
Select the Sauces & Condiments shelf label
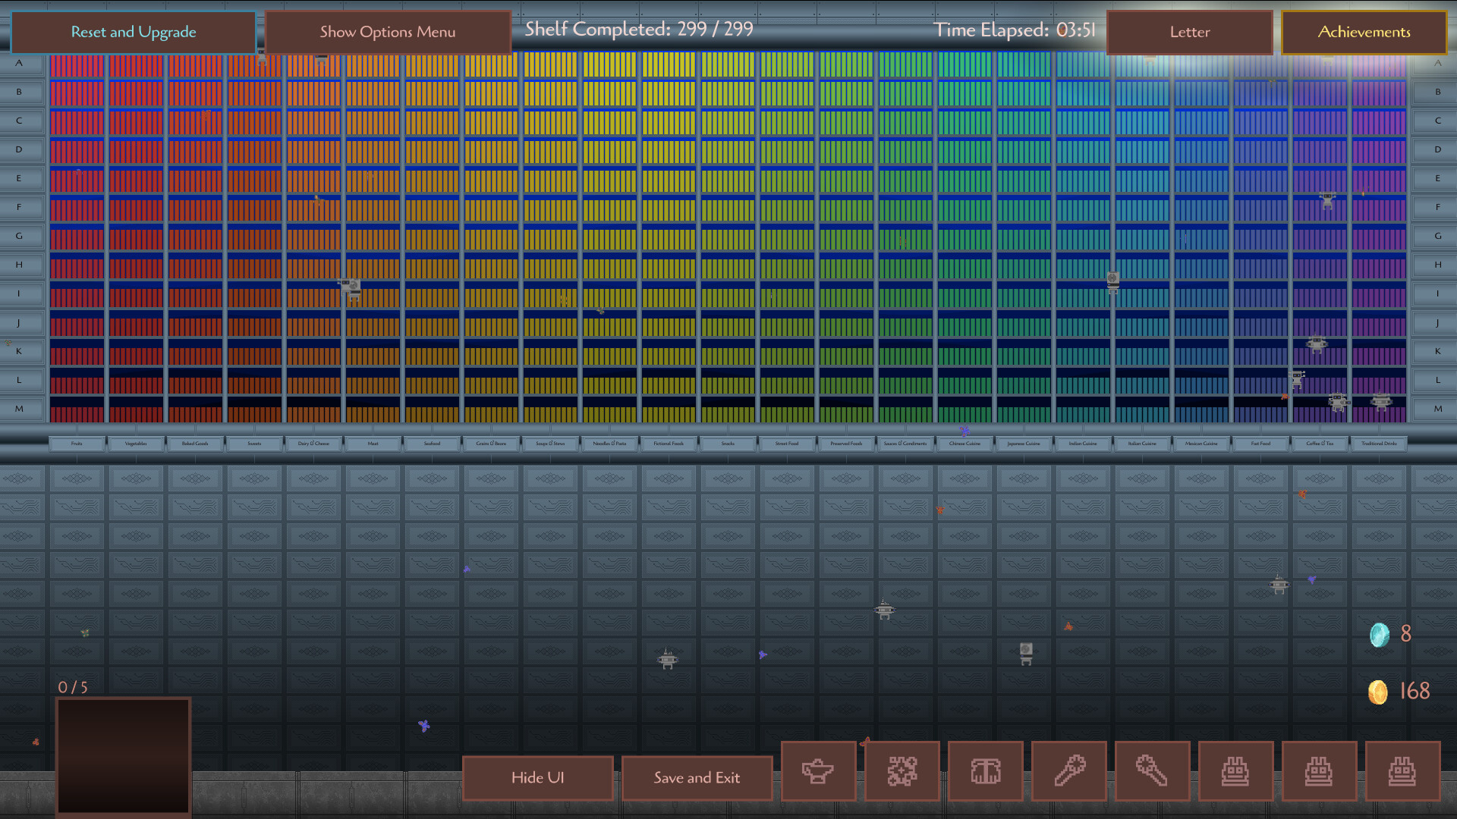coord(905,444)
